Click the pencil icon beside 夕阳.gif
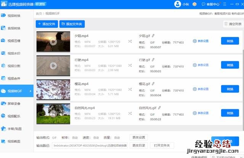Viewport: 244px width, 158px height. (x=153, y=35)
